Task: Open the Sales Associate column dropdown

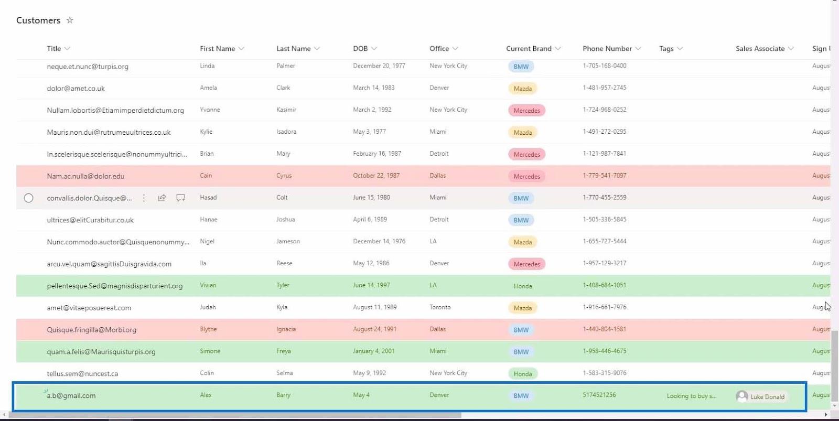Action: pos(791,49)
